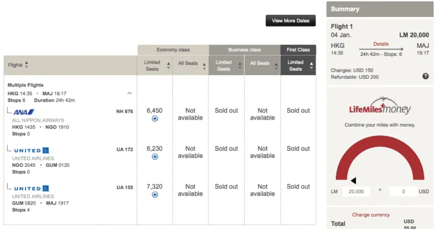
Task: Click the miles-money slider black pointer
Action: point(353,181)
